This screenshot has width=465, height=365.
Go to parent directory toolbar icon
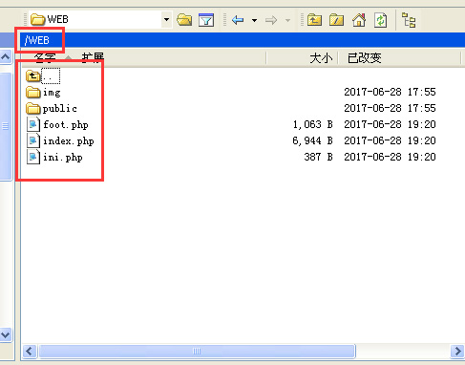click(314, 20)
